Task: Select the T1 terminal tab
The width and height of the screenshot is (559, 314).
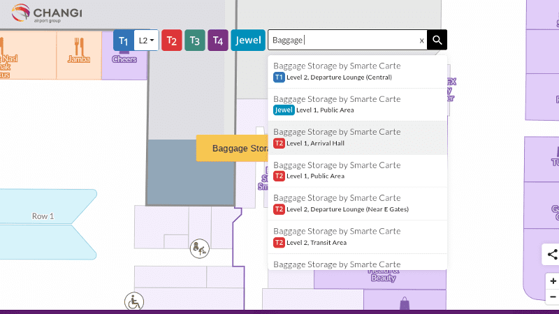Action: [124, 40]
